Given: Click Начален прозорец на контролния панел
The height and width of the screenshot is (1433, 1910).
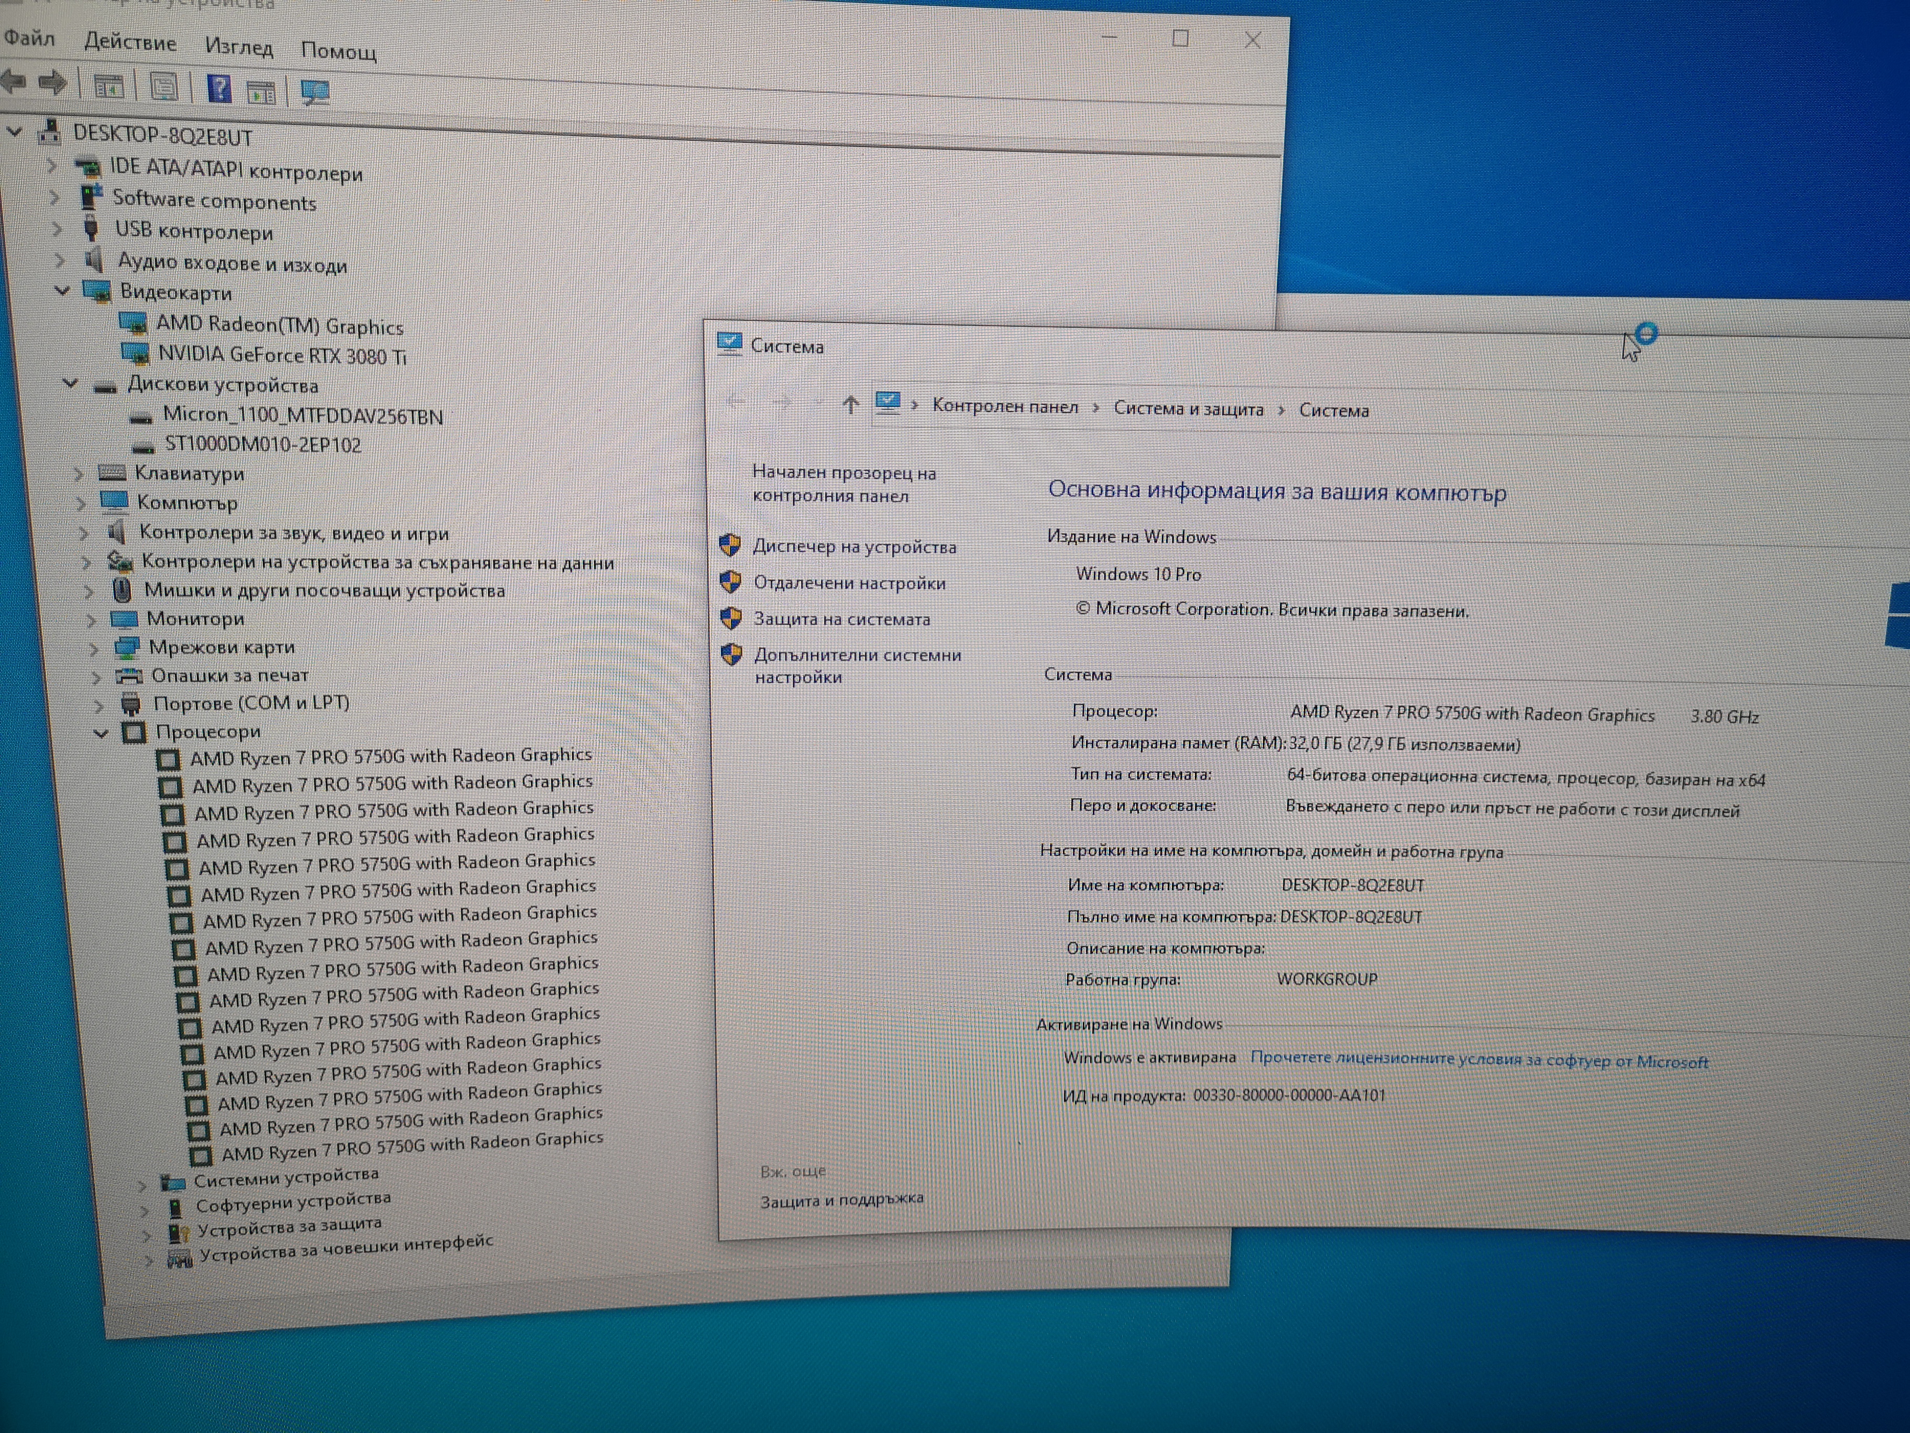Looking at the screenshot, I should 843,484.
